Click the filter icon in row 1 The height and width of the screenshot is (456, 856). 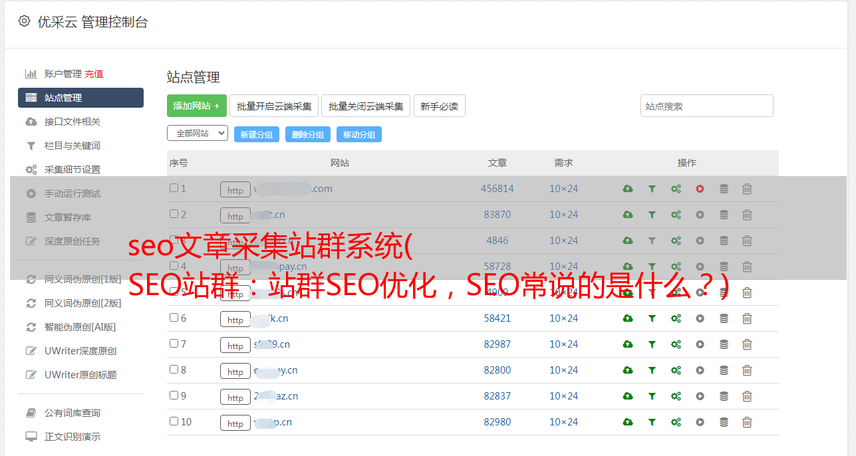click(652, 189)
